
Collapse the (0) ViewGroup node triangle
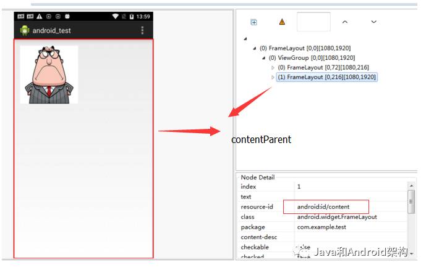click(263, 58)
